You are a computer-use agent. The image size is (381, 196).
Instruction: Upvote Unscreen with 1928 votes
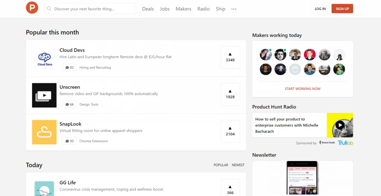pyautogui.click(x=230, y=94)
